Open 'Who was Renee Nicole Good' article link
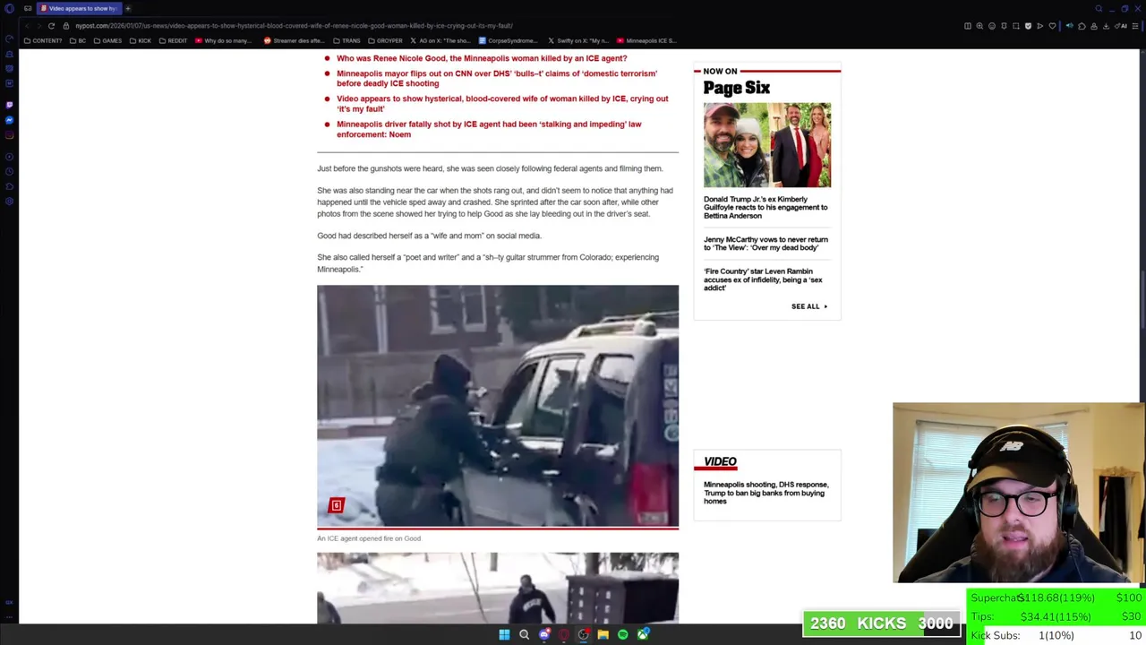 tap(482, 58)
